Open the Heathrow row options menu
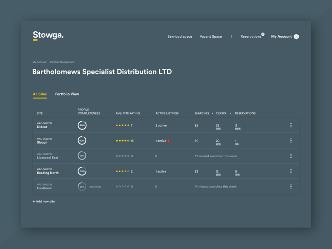 (x=291, y=186)
